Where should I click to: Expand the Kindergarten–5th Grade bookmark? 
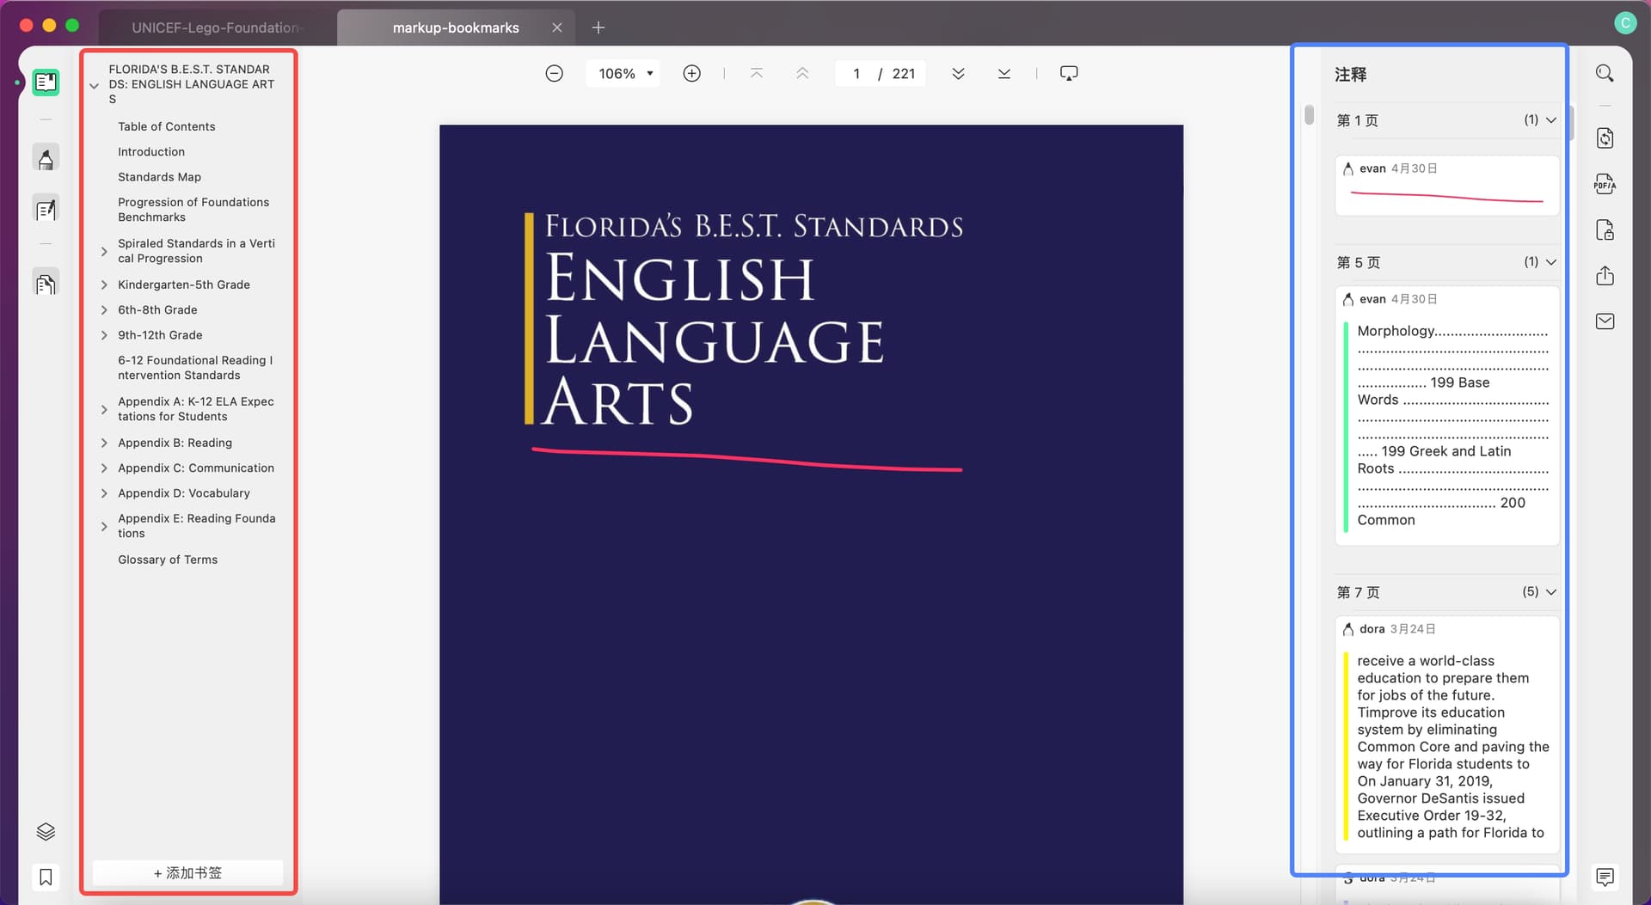[x=104, y=284]
